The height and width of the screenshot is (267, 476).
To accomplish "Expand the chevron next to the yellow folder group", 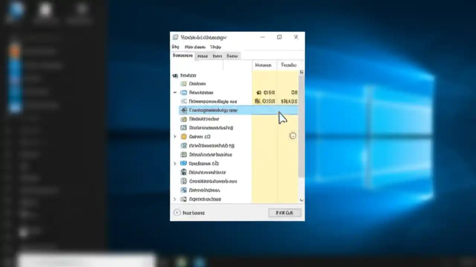I will pos(175,136).
